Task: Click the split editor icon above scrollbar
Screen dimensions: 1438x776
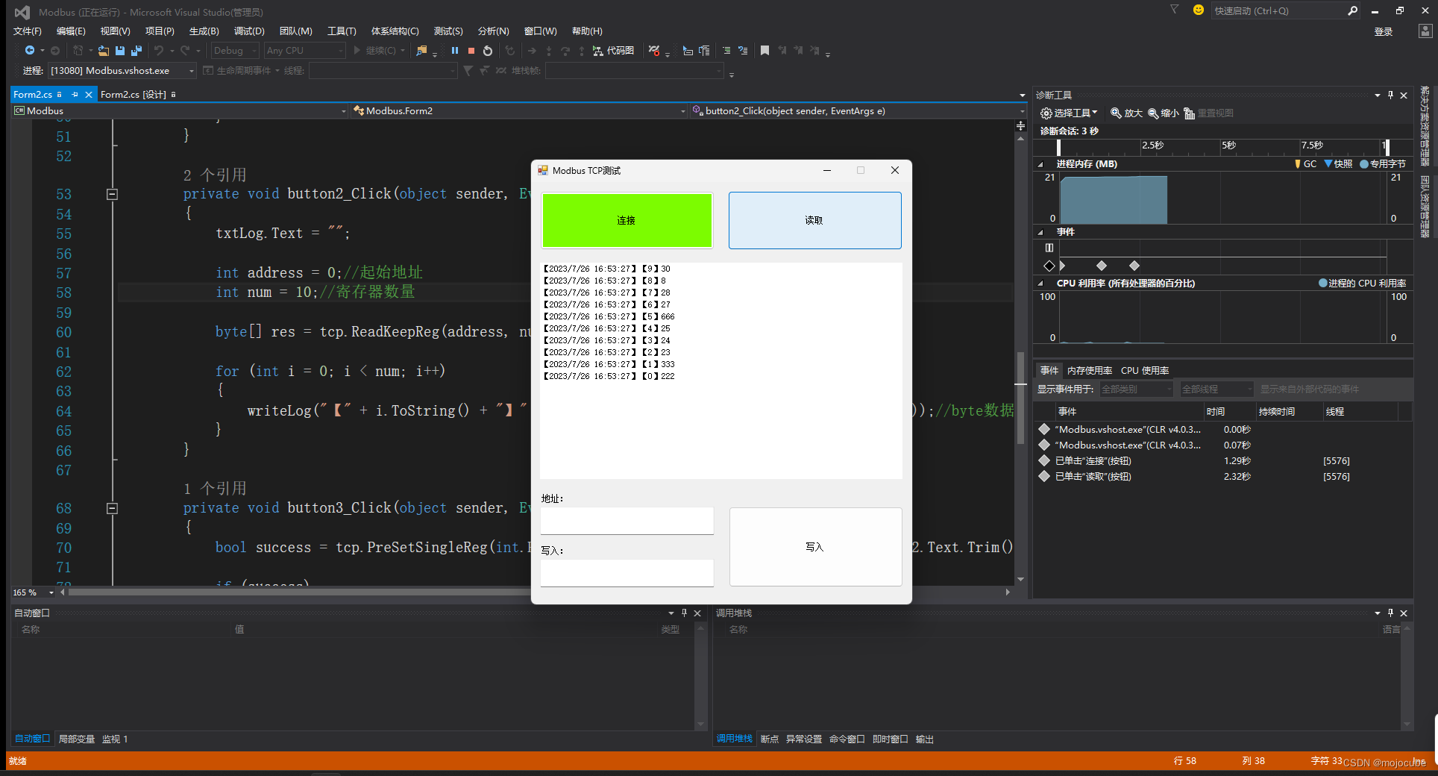Action: tap(1020, 126)
